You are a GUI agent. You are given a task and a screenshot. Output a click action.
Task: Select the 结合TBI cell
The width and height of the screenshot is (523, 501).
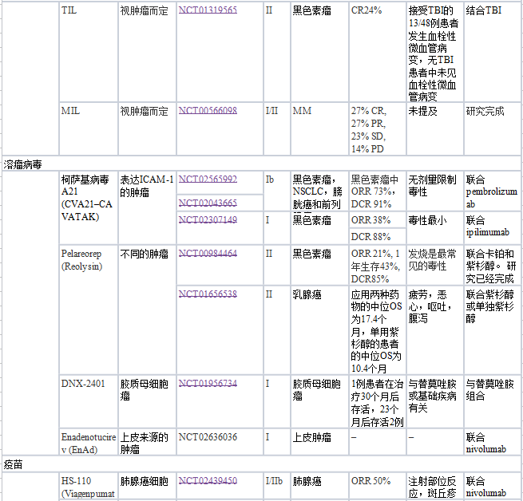coord(493,52)
